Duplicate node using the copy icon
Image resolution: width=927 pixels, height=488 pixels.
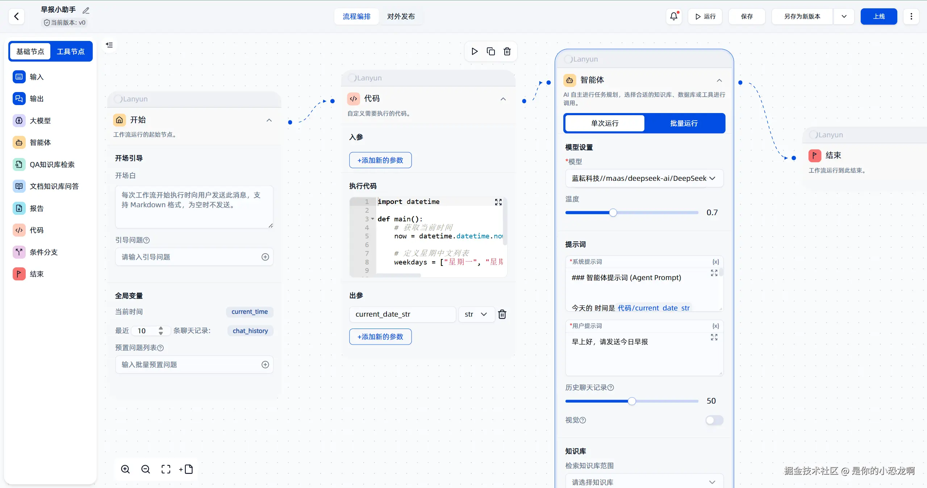[x=491, y=51]
